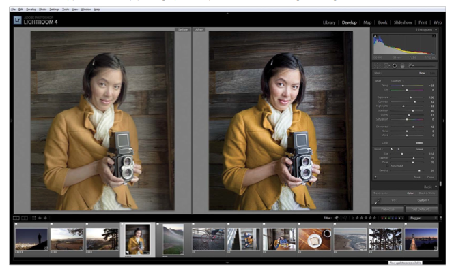Click the Lightroom Lr logo

[x=17, y=20]
